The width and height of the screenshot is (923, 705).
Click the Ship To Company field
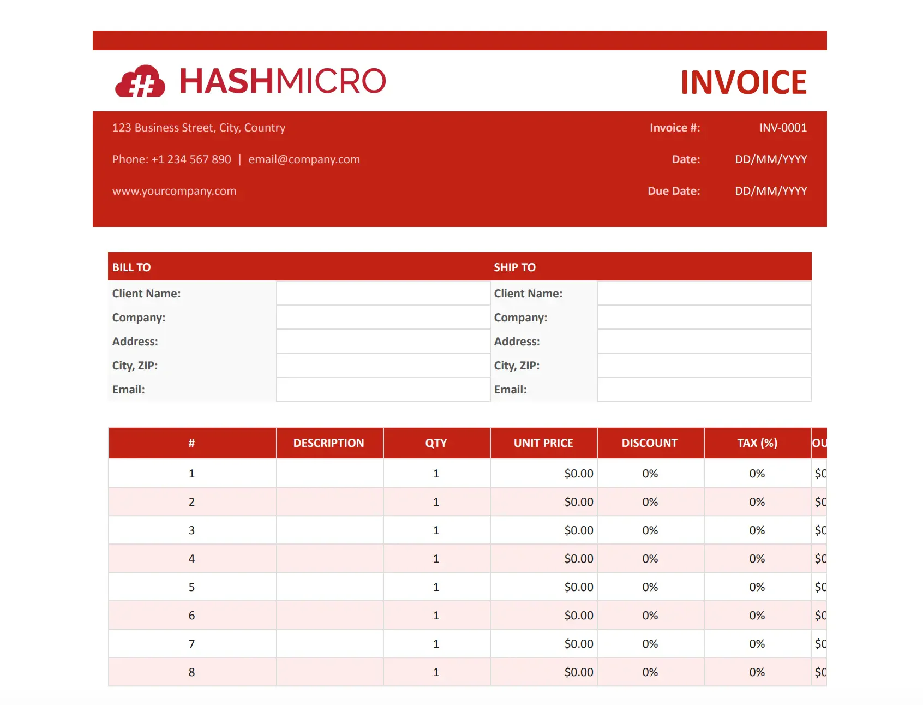click(704, 318)
